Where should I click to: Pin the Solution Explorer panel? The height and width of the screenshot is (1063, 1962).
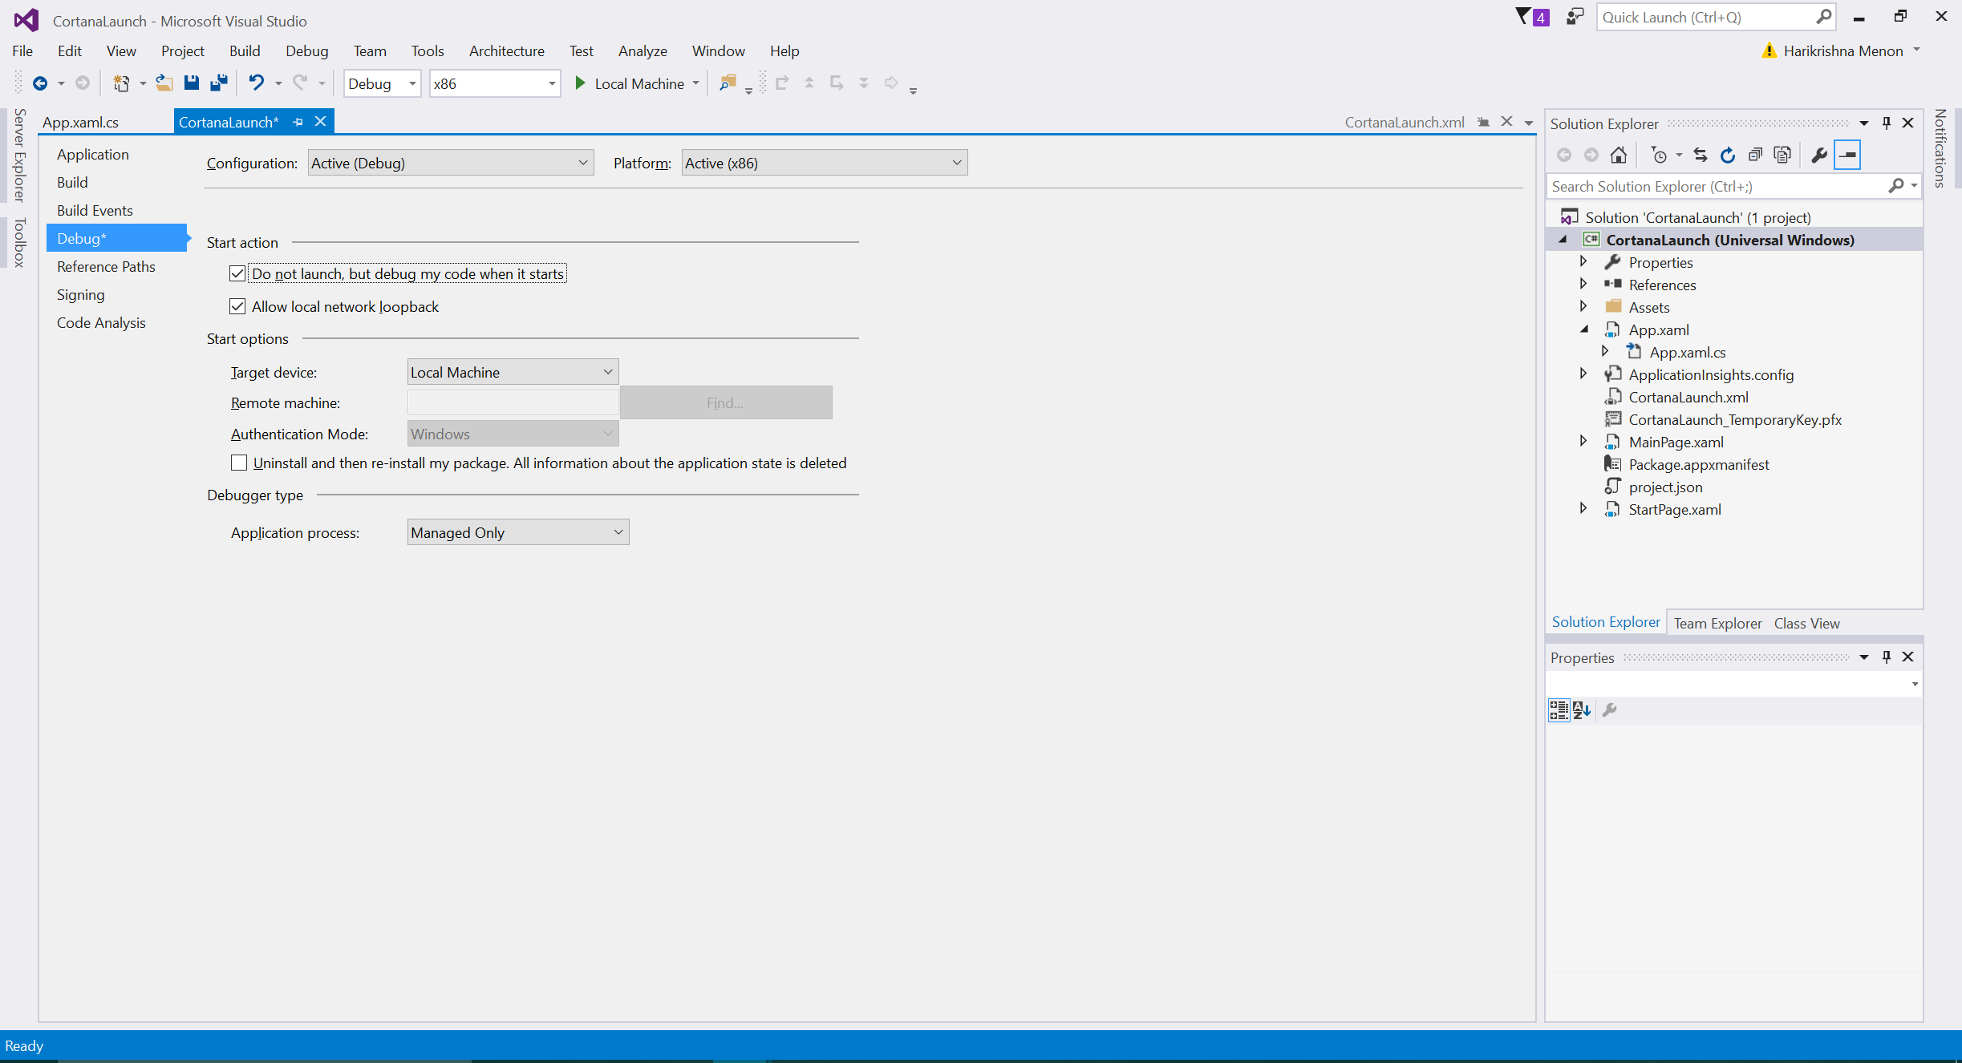click(1887, 123)
